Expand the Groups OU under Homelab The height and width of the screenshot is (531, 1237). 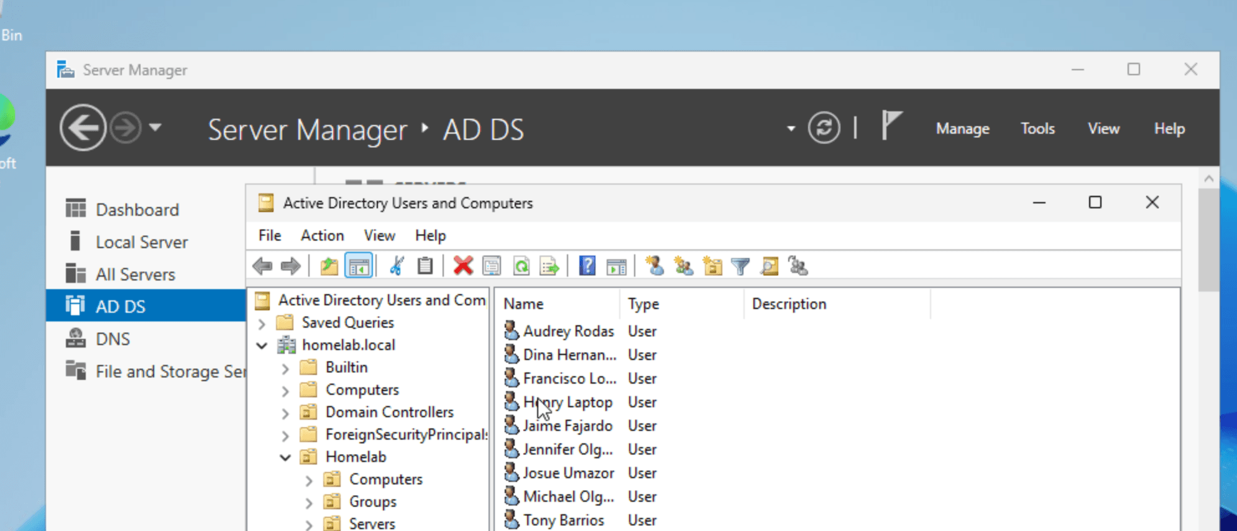[309, 502]
